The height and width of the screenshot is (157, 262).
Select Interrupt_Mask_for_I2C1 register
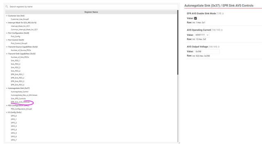click(x=20, y=26)
